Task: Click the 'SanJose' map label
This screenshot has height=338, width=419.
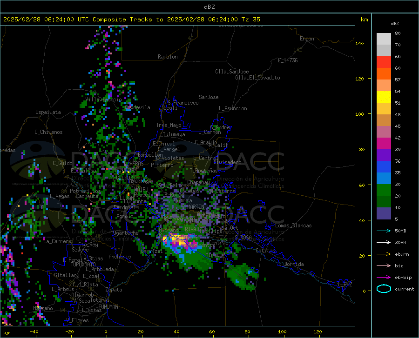Action: point(209,97)
